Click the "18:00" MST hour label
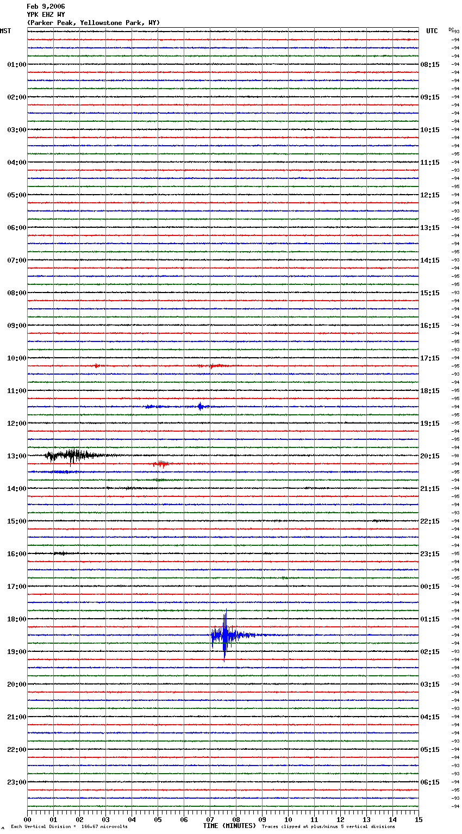The height and width of the screenshot is (834, 462). coord(17,619)
